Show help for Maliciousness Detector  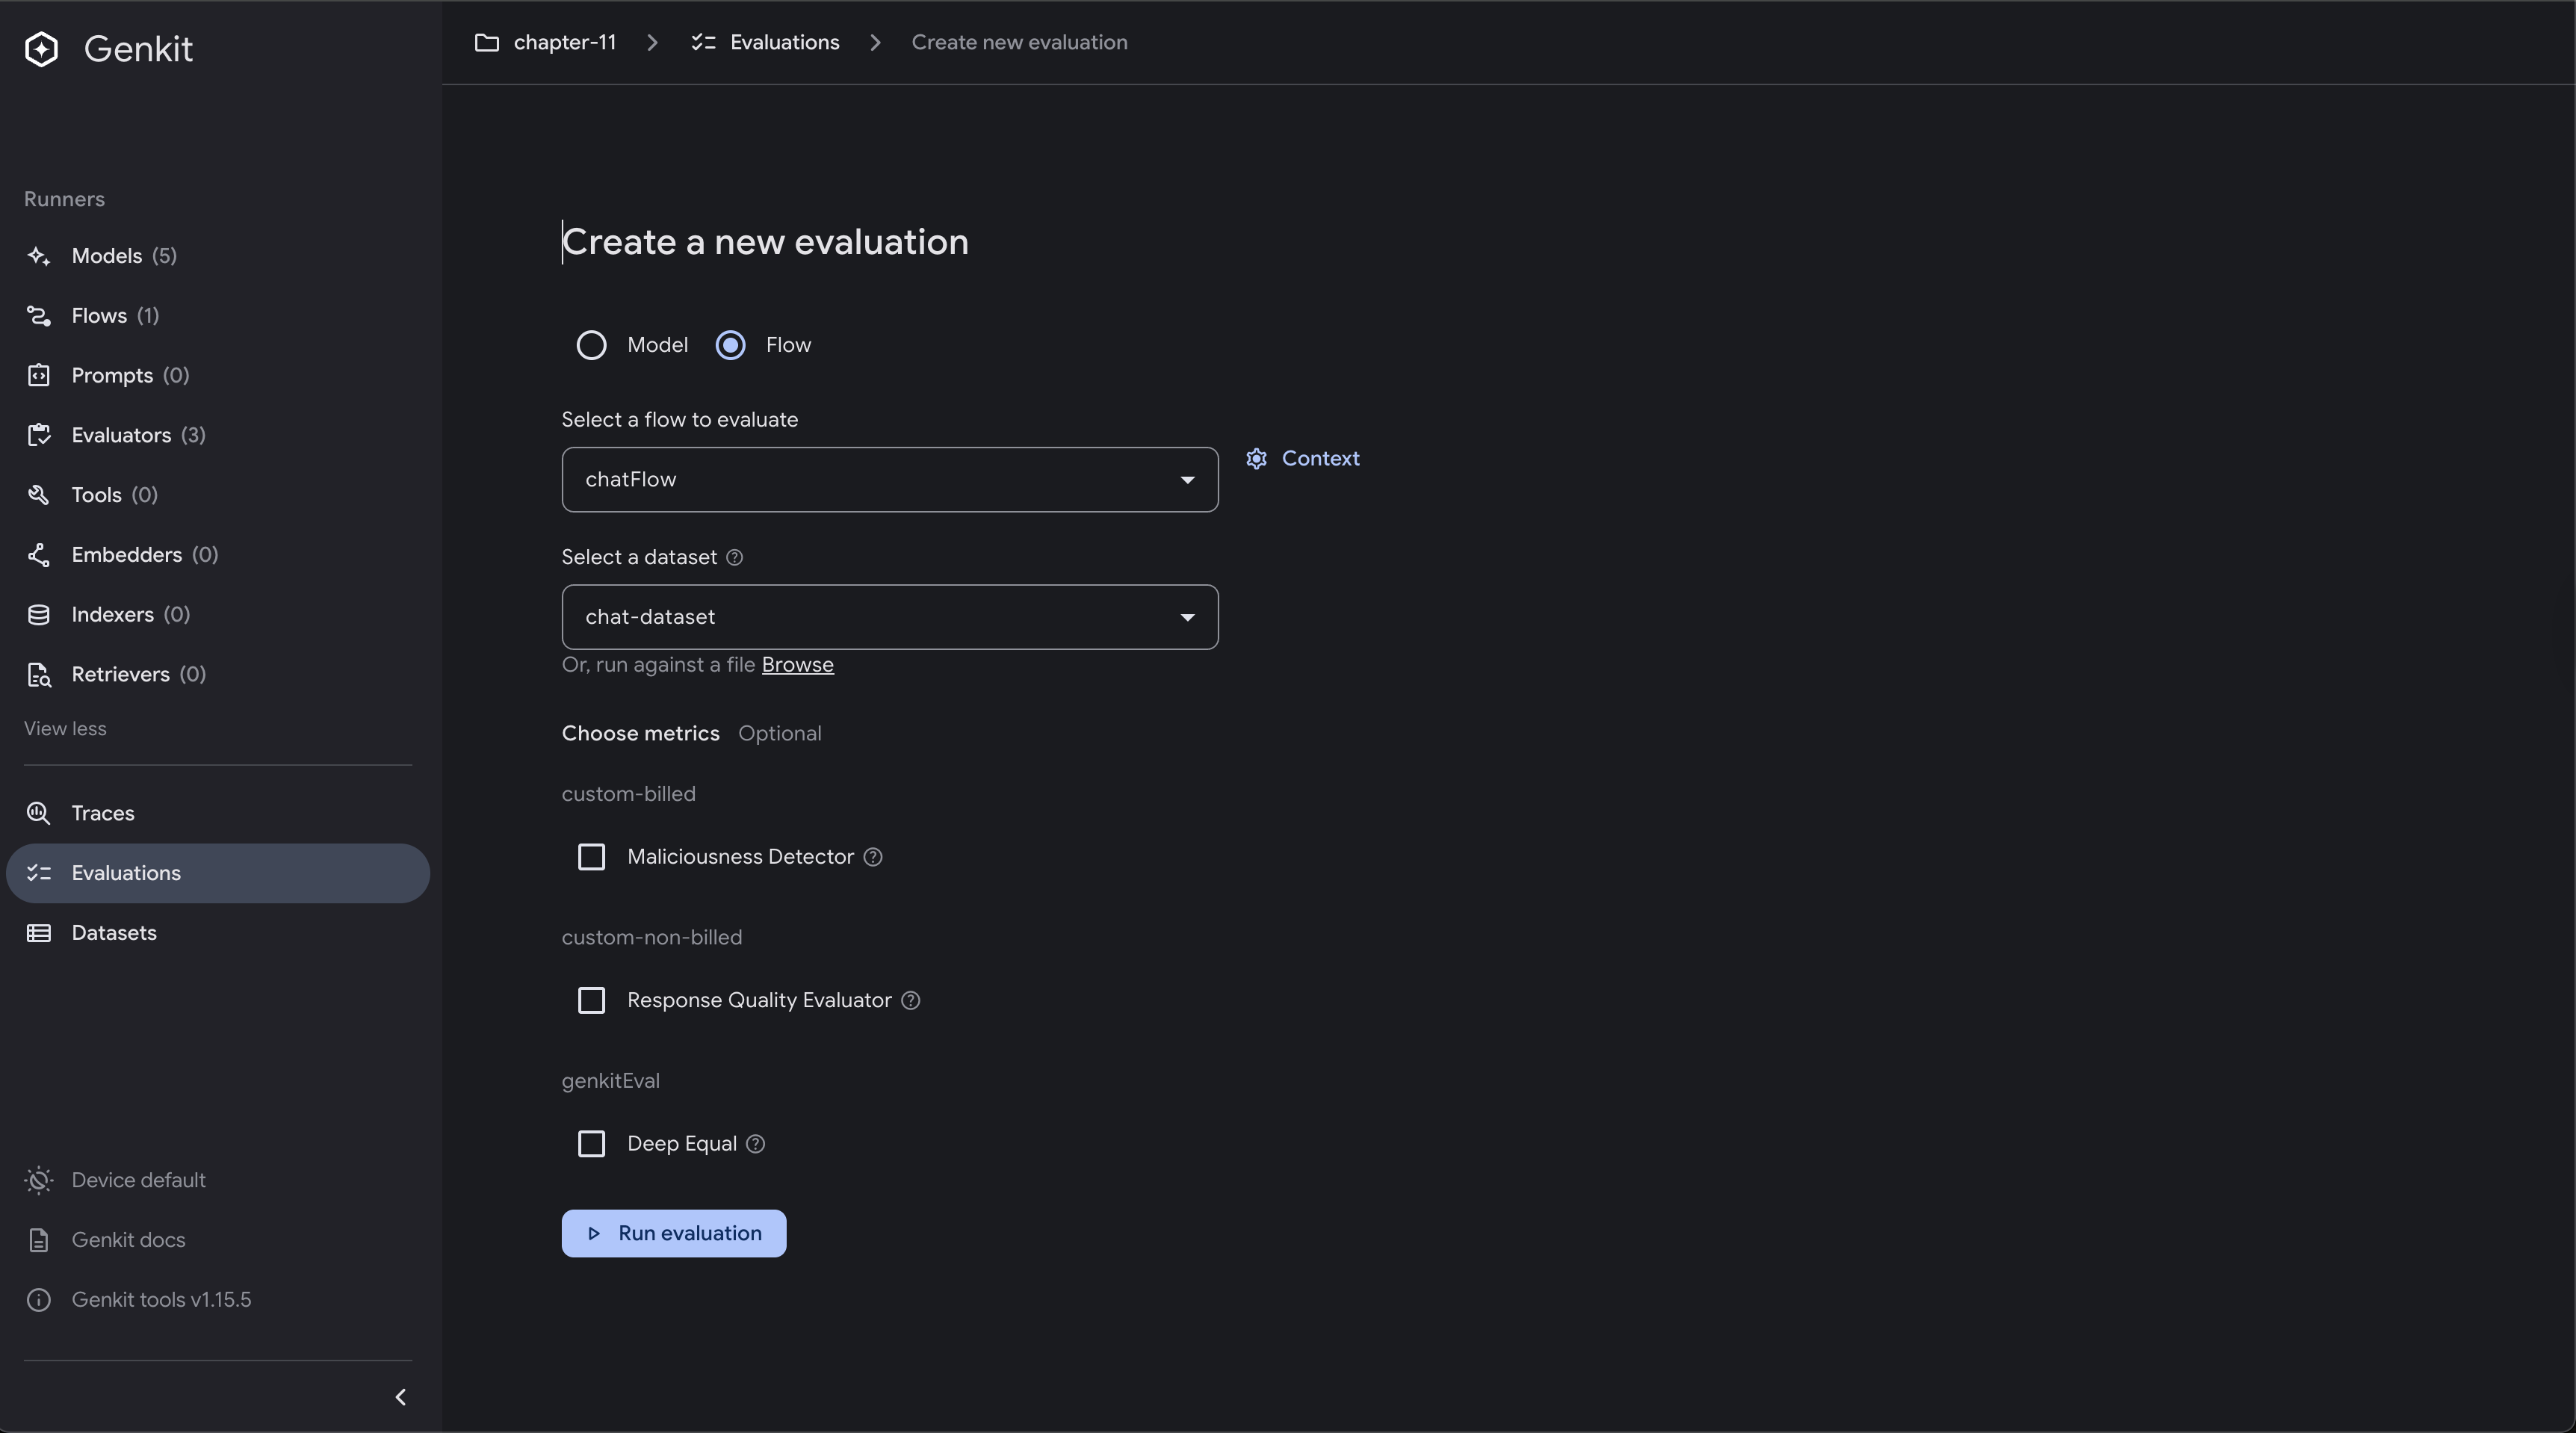pyautogui.click(x=873, y=857)
